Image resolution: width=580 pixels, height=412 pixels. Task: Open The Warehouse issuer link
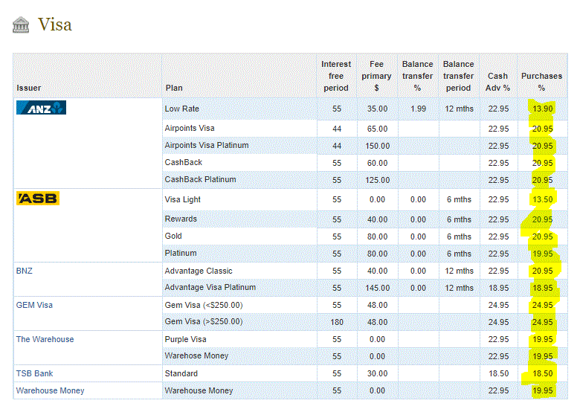click(x=45, y=339)
